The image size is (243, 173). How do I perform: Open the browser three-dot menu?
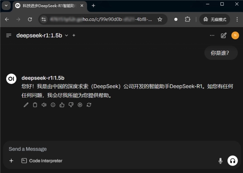coord(237,19)
